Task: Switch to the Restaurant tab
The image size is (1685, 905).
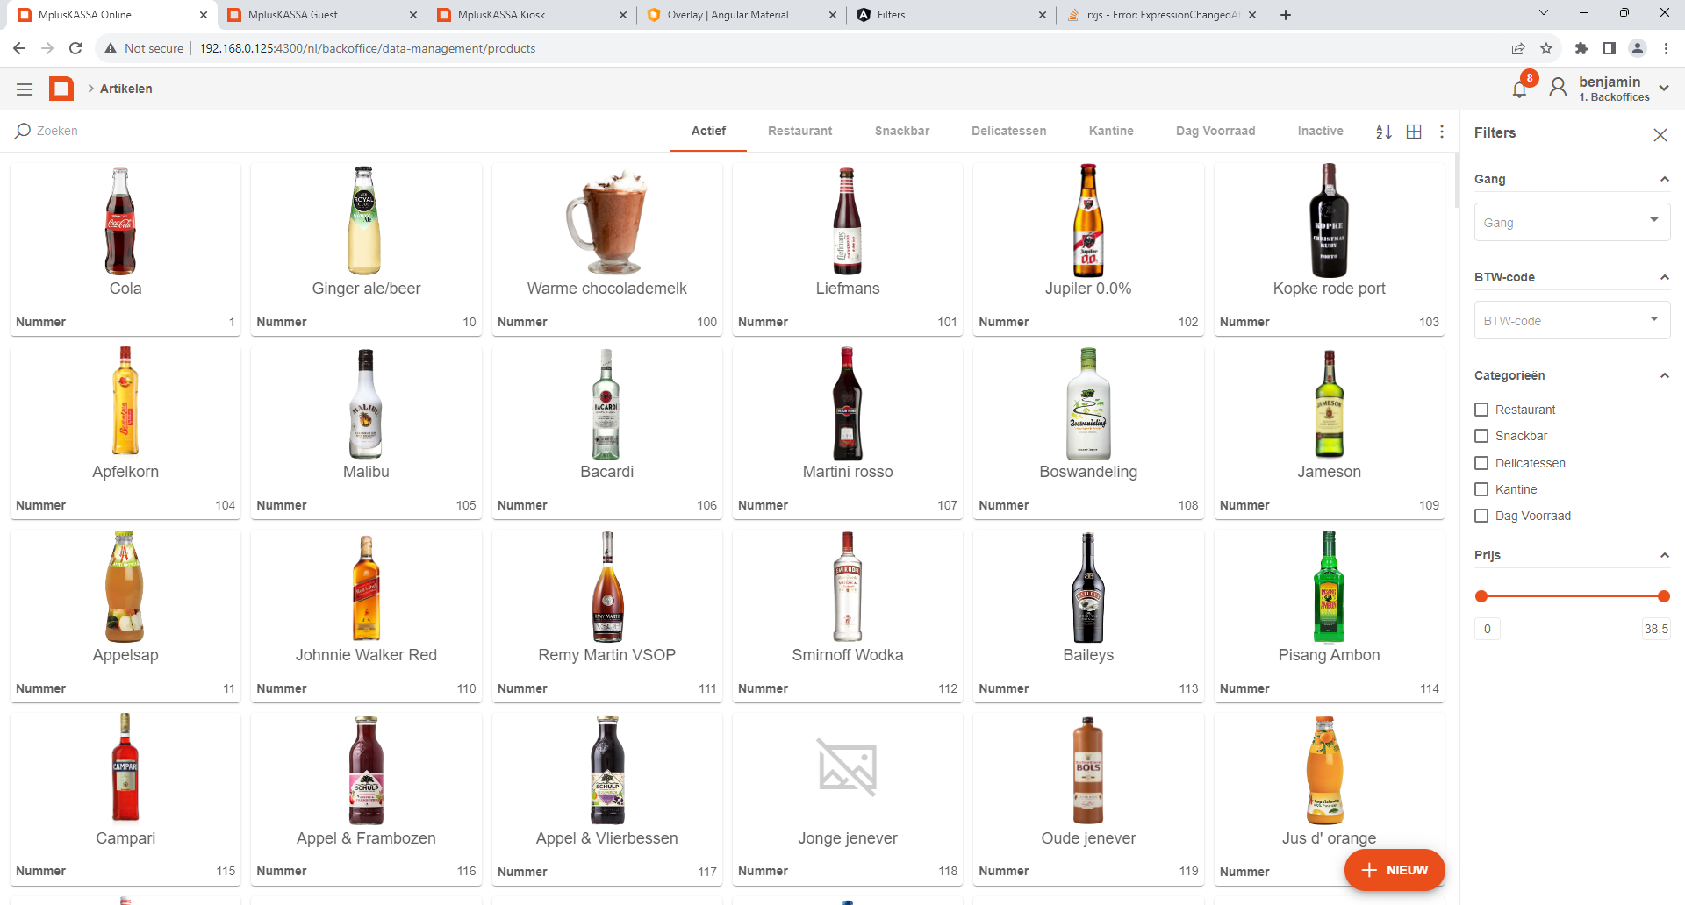Action: click(799, 131)
